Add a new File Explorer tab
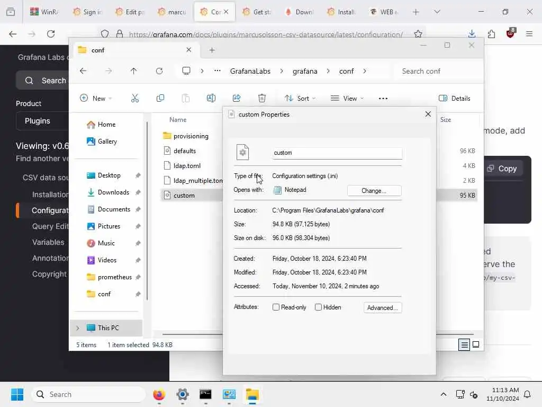 coord(212,50)
